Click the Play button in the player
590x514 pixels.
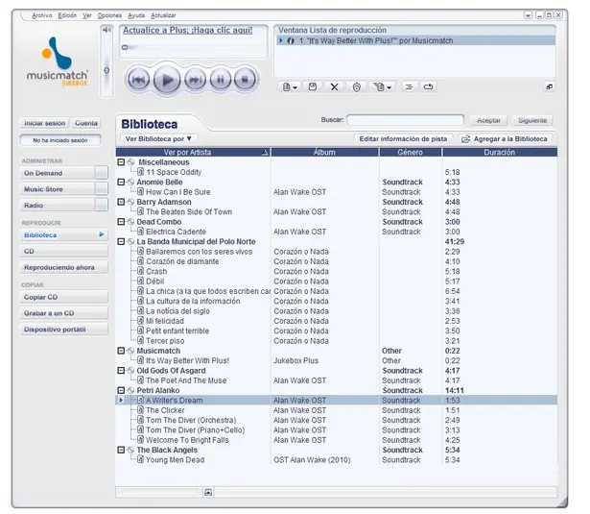[x=167, y=80]
